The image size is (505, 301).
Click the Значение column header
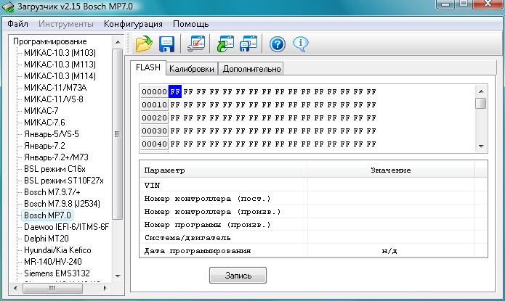pyautogui.click(x=391, y=170)
